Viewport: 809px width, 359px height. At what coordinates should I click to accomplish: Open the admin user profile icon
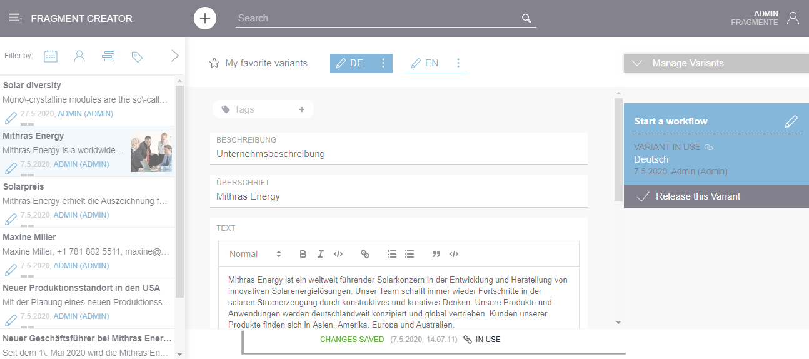tap(793, 18)
